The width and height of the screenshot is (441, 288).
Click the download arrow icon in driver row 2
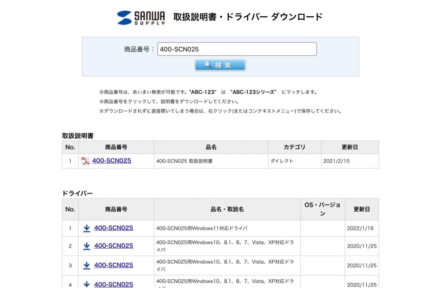point(87,246)
